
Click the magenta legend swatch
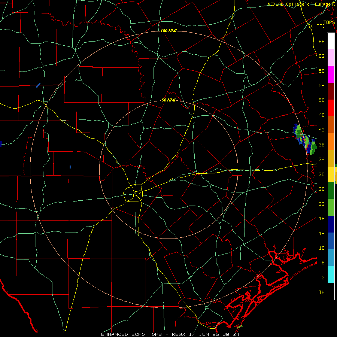pos(331,75)
